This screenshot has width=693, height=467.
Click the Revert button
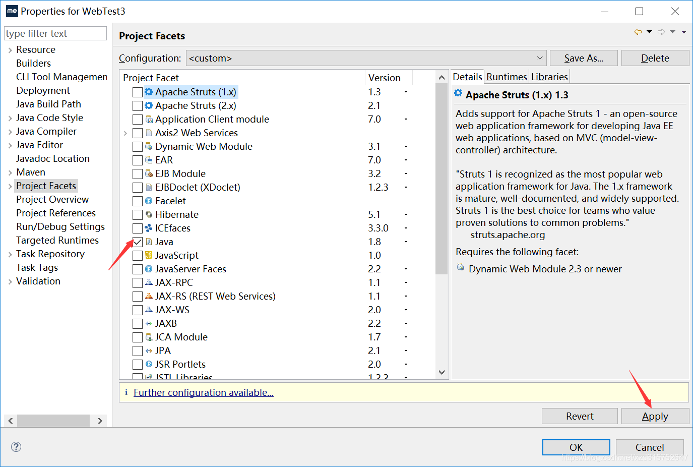click(580, 416)
